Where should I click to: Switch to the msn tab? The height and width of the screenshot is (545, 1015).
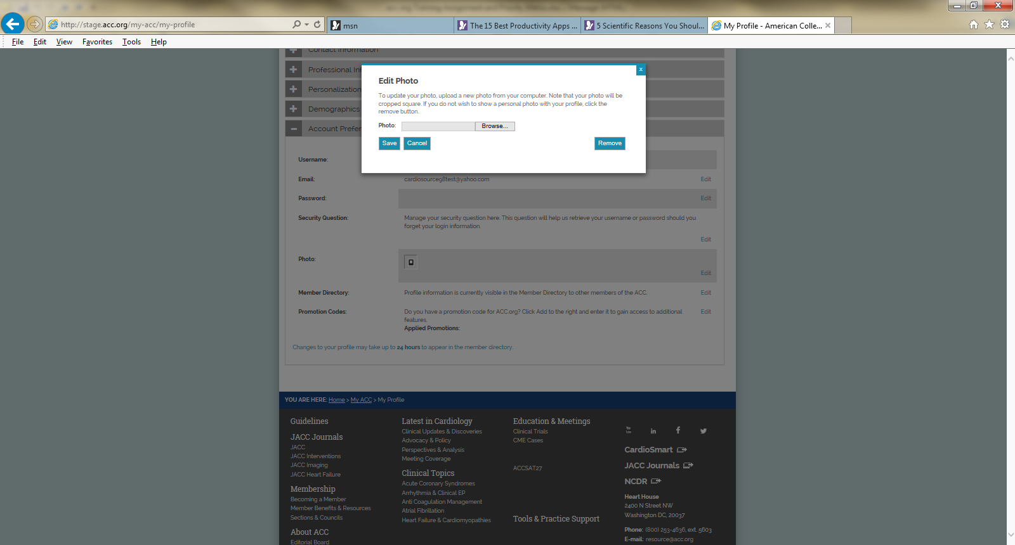point(390,25)
